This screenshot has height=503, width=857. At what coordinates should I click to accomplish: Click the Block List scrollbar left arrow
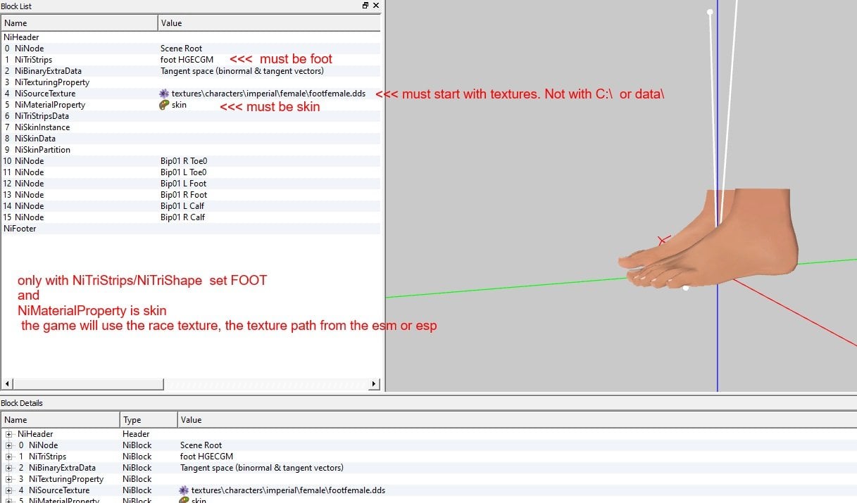pyautogui.click(x=8, y=385)
